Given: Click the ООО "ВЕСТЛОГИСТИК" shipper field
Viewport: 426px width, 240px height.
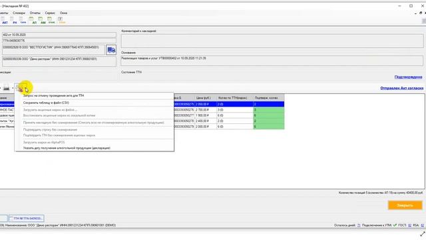Looking at the screenshot, I should [53, 50].
